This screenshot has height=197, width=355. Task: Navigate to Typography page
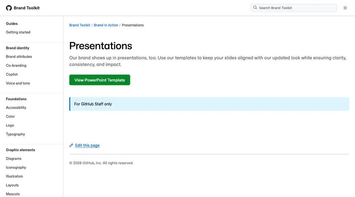pos(15,134)
